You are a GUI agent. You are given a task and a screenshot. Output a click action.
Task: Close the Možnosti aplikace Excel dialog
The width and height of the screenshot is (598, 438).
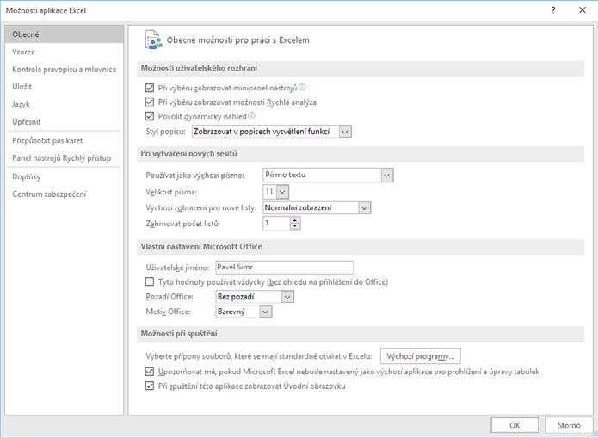point(583,10)
